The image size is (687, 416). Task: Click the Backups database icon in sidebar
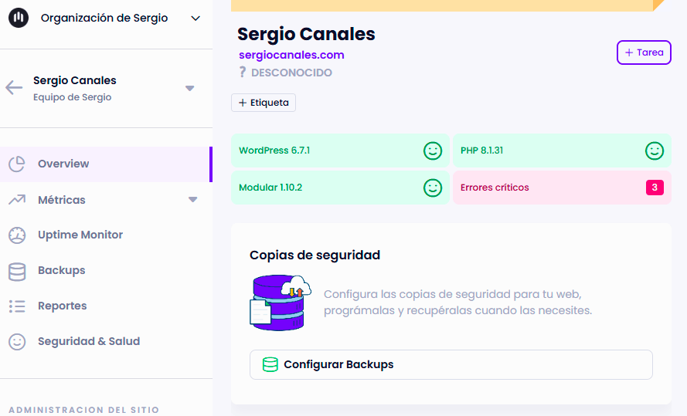pyautogui.click(x=17, y=271)
